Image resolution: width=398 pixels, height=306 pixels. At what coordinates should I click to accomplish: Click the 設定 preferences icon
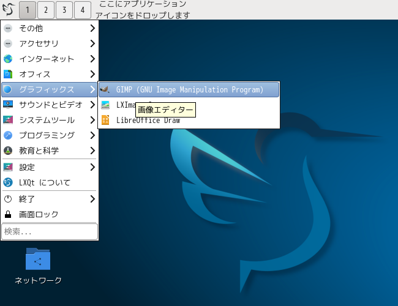coord(8,167)
